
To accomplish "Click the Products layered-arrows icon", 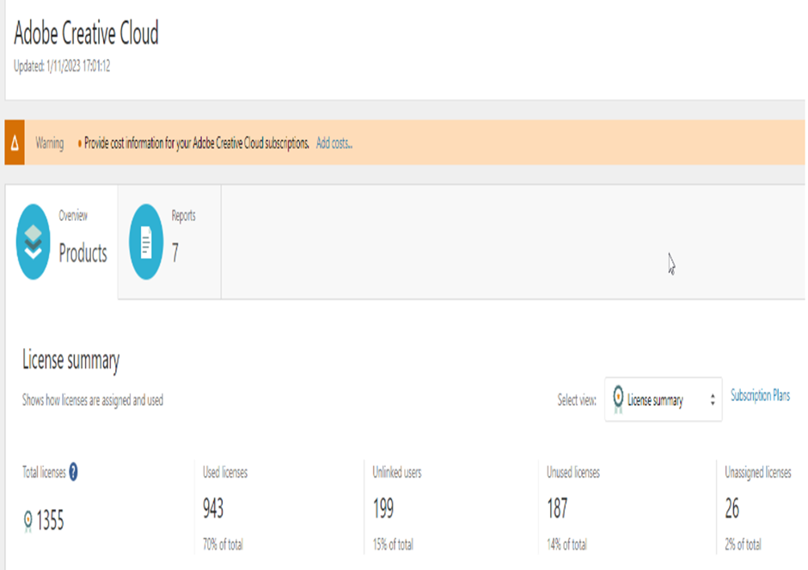I will (x=33, y=242).
